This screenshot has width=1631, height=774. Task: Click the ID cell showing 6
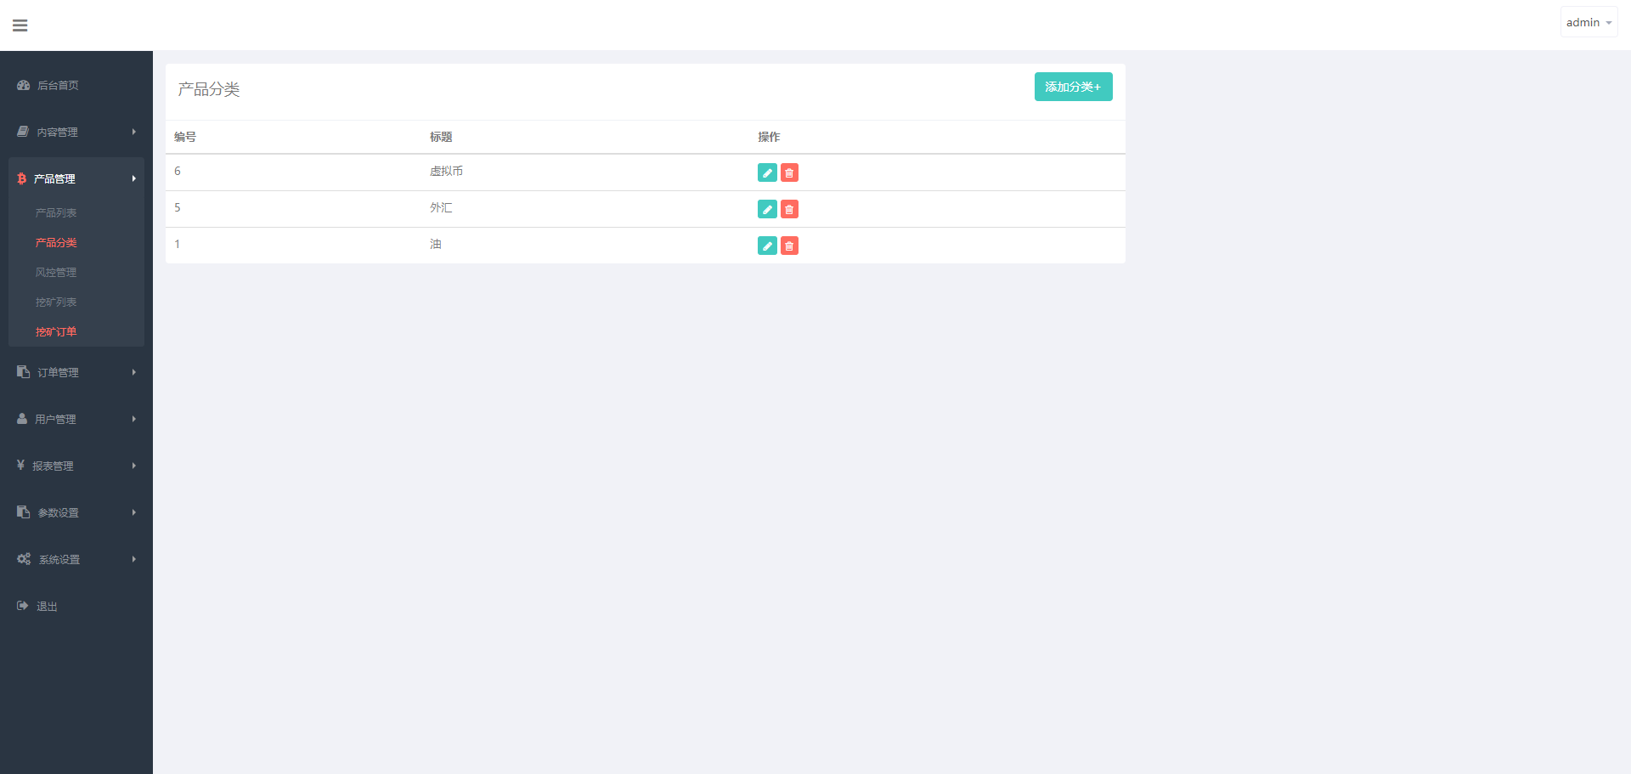[178, 171]
